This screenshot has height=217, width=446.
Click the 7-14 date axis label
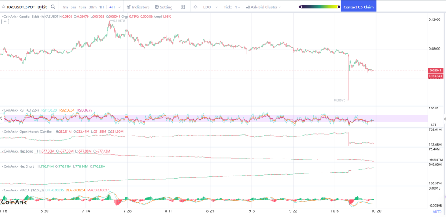86,211
